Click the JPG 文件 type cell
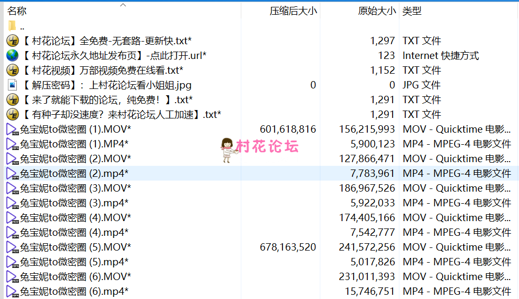The image size is (519, 299). (x=422, y=85)
